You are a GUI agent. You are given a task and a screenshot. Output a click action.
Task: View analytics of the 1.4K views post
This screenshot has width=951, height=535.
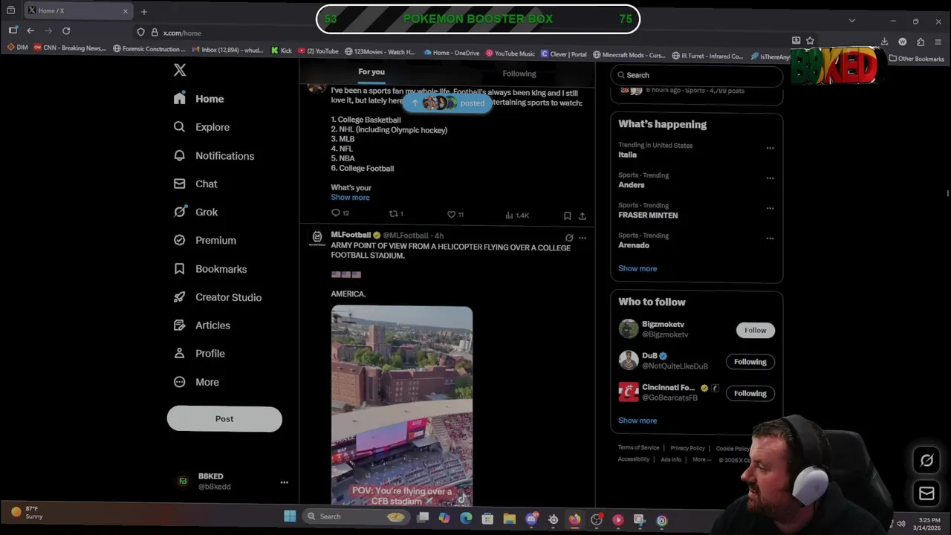coord(516,215)
